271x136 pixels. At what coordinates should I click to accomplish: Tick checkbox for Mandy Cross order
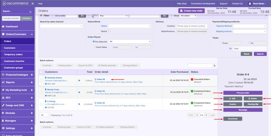pos(41,93)
